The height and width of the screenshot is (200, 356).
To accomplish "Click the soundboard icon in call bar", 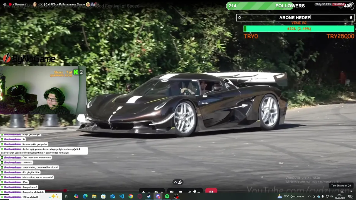I will tap(189, 192).
